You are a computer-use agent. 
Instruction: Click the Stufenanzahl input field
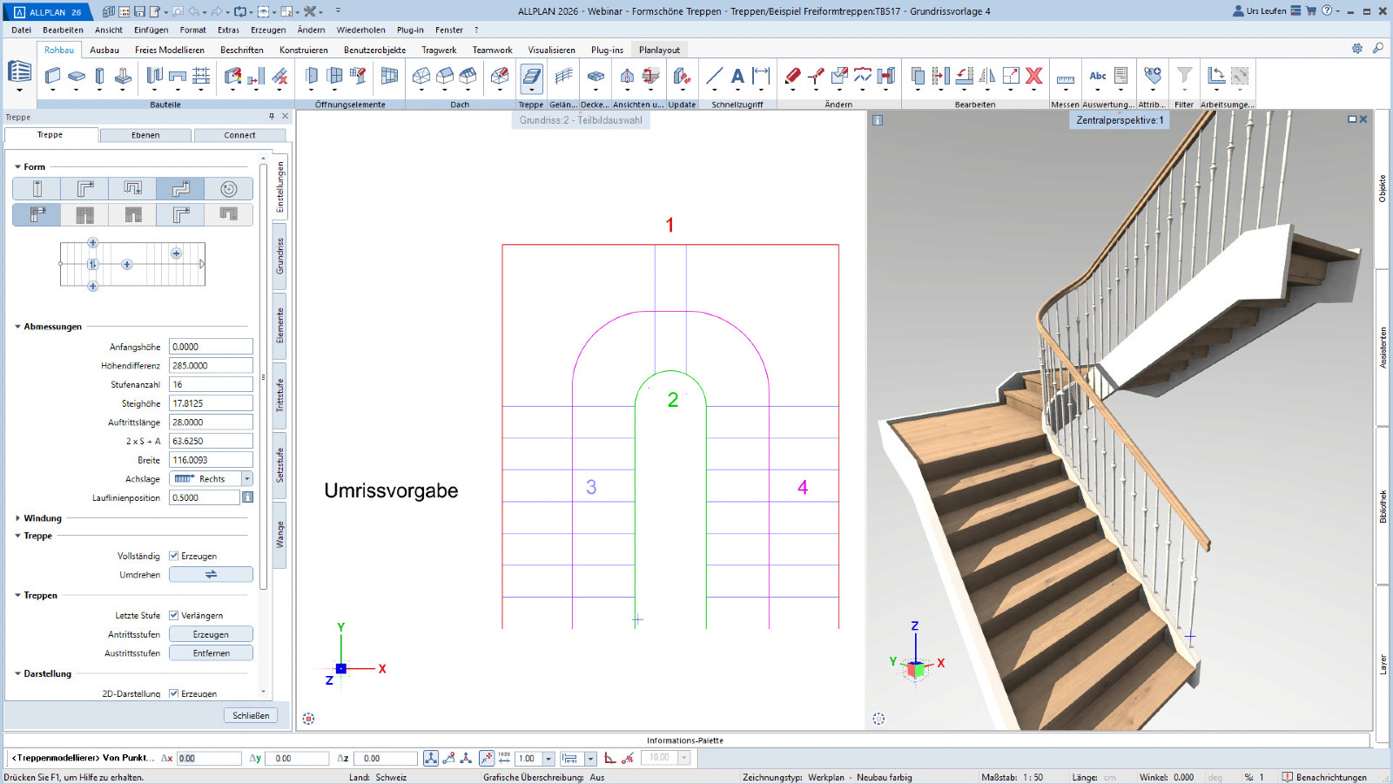pos(211,384)
